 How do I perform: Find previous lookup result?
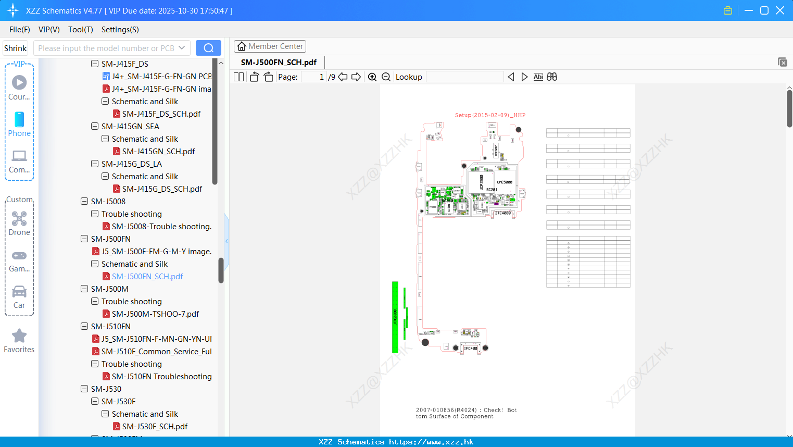pos(511,77)
